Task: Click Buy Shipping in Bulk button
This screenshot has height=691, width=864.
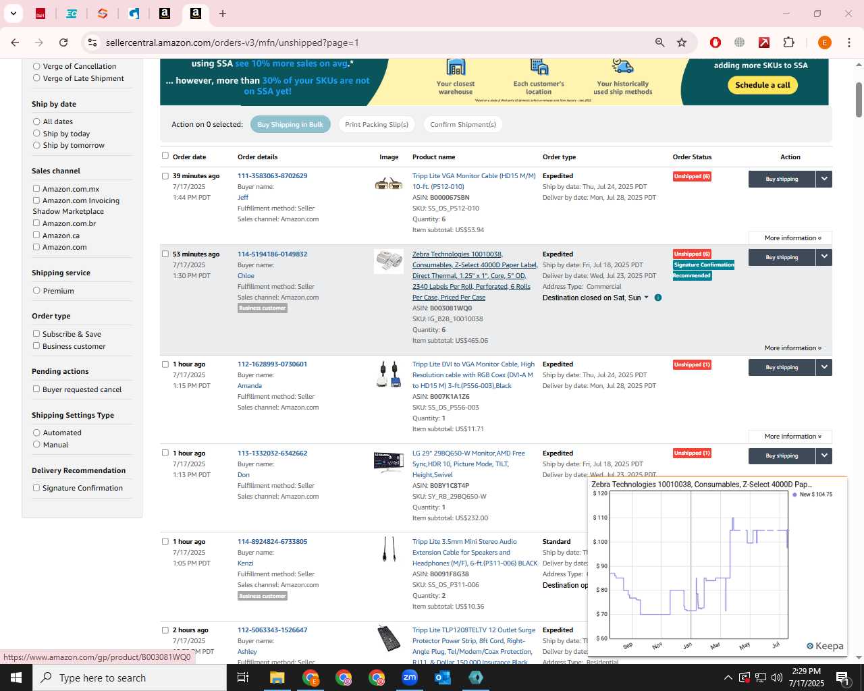Action: pyautogui.click(x=290, y=124)
